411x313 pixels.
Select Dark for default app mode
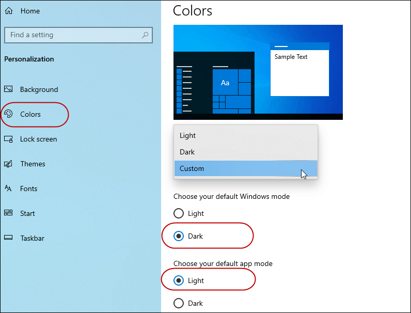(179, 303)
